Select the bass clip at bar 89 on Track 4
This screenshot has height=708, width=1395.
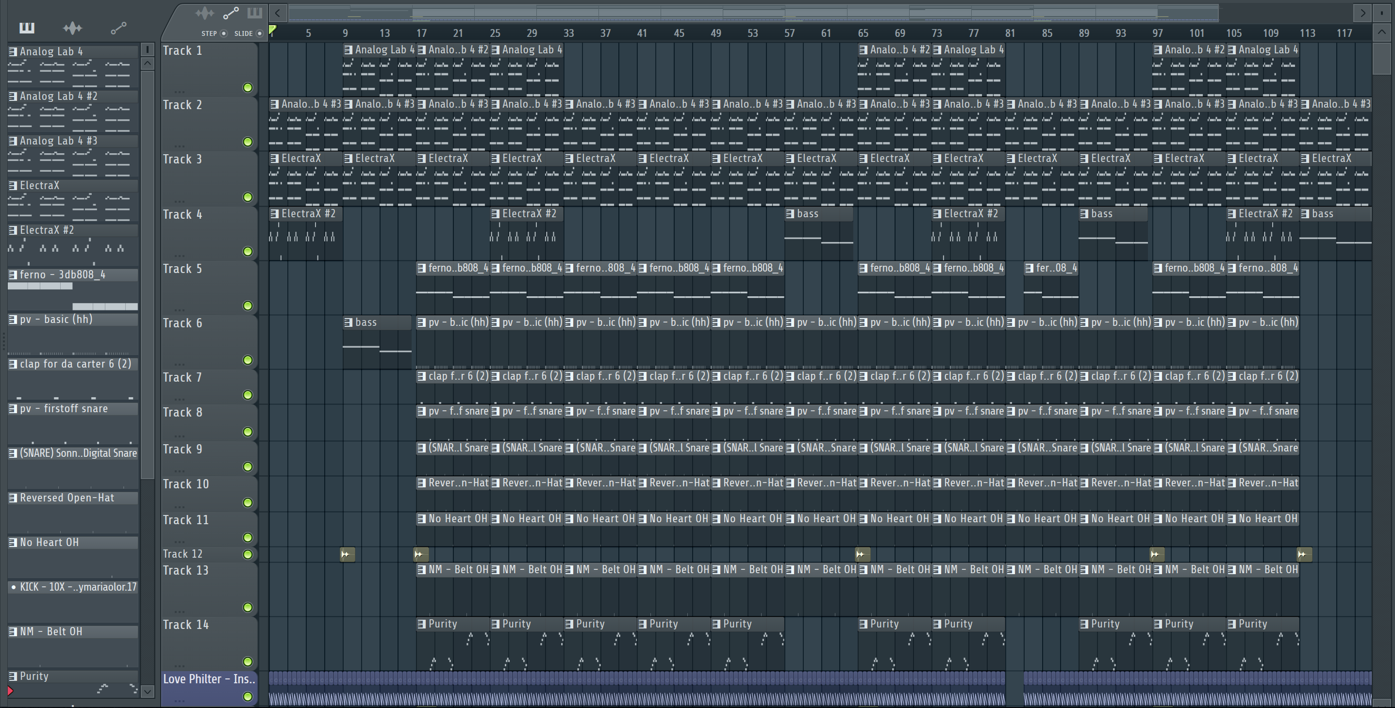coord(1113,235)
